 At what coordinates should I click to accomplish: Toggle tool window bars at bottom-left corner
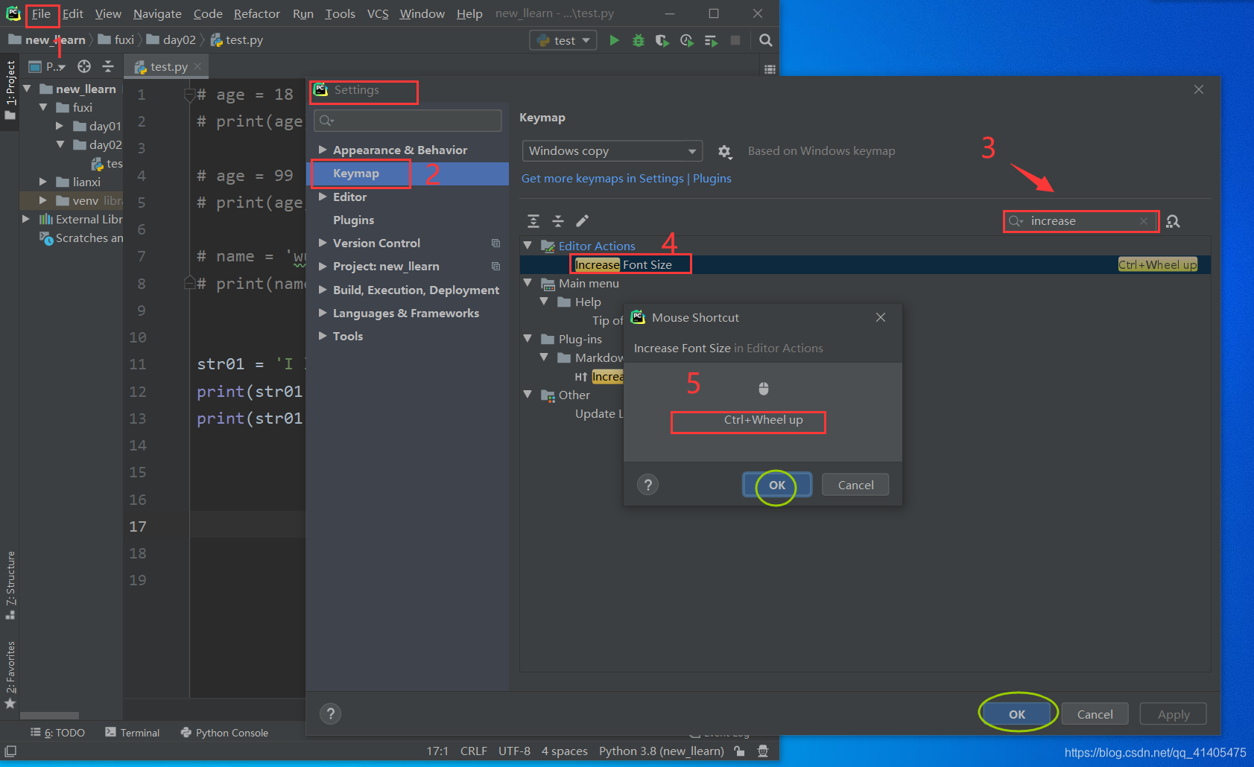pyautogui.click(x=10, y=751)
